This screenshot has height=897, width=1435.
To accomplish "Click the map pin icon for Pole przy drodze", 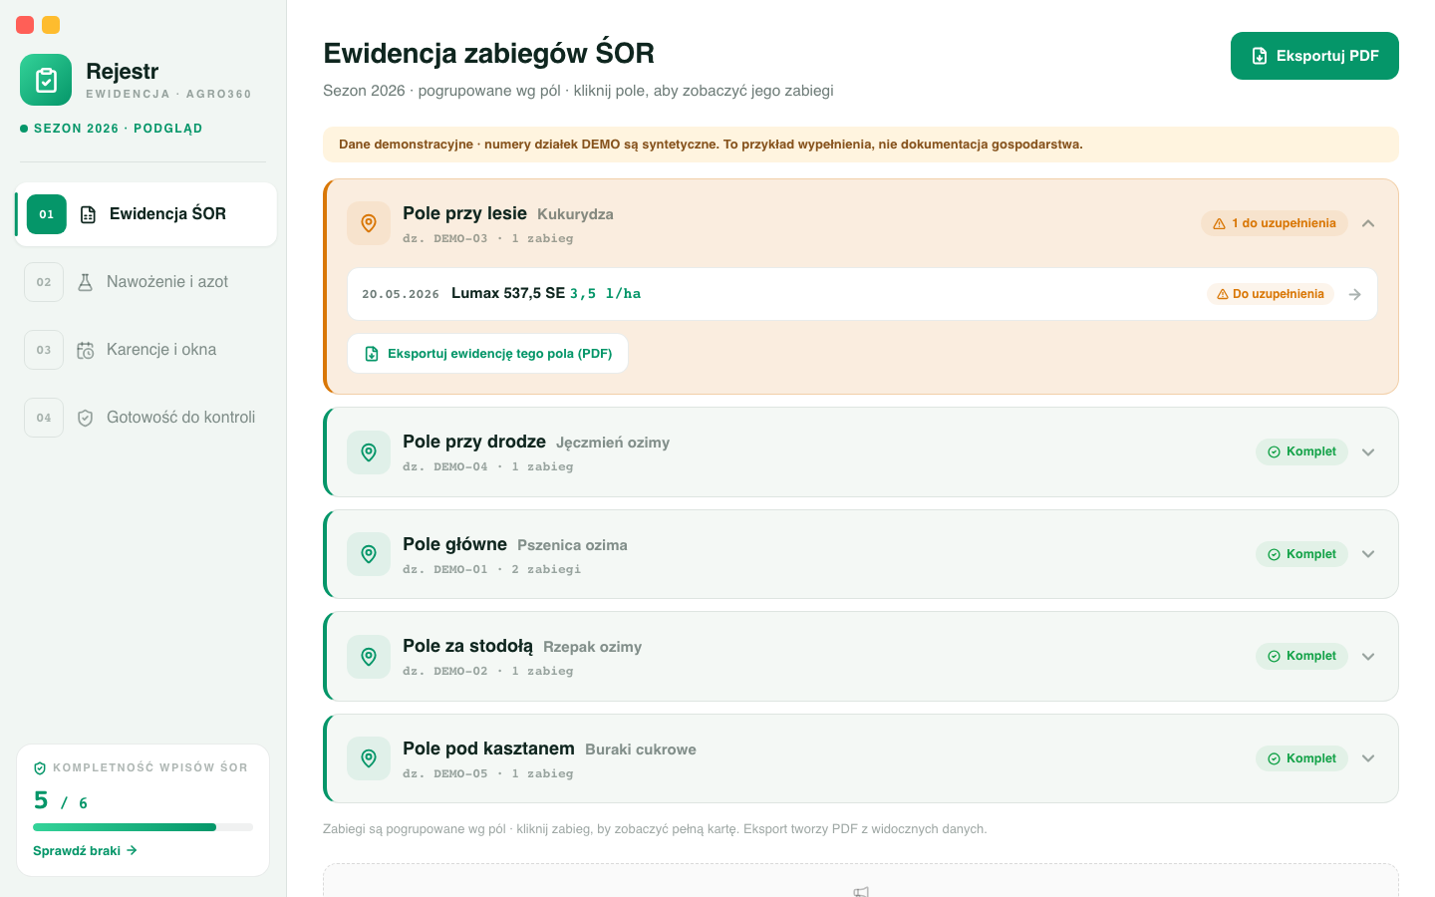I will [x=369, y=452].
